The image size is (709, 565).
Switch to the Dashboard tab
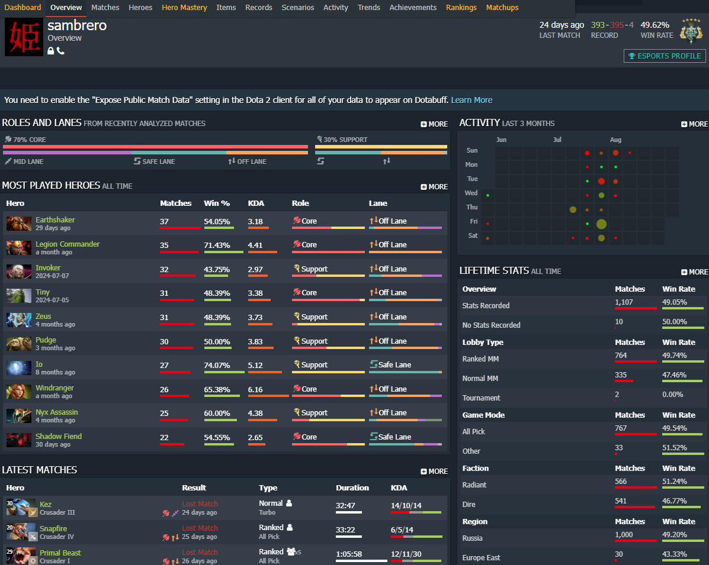coord(23,7)
